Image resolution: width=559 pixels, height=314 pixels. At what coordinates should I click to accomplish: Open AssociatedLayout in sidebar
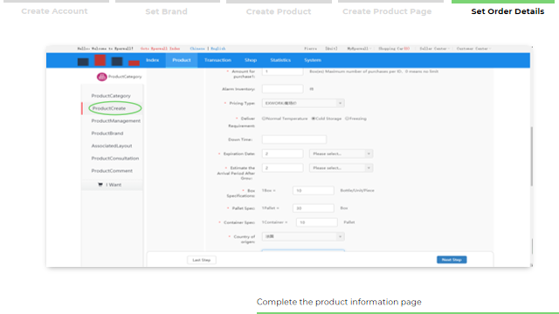point(112,146)
